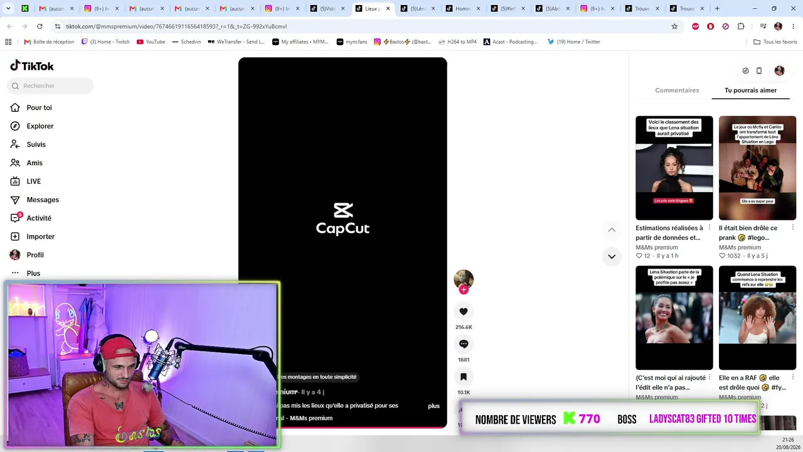Open 'Léna Situation parle de la polémique' thumbnail
The width and height of the screenshot is (803, 452).
point(674,318)
